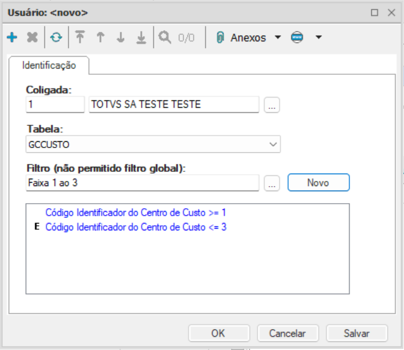
Task: Go to previous record up arrow
Action: pyautogui.click(x=100, y=37)
